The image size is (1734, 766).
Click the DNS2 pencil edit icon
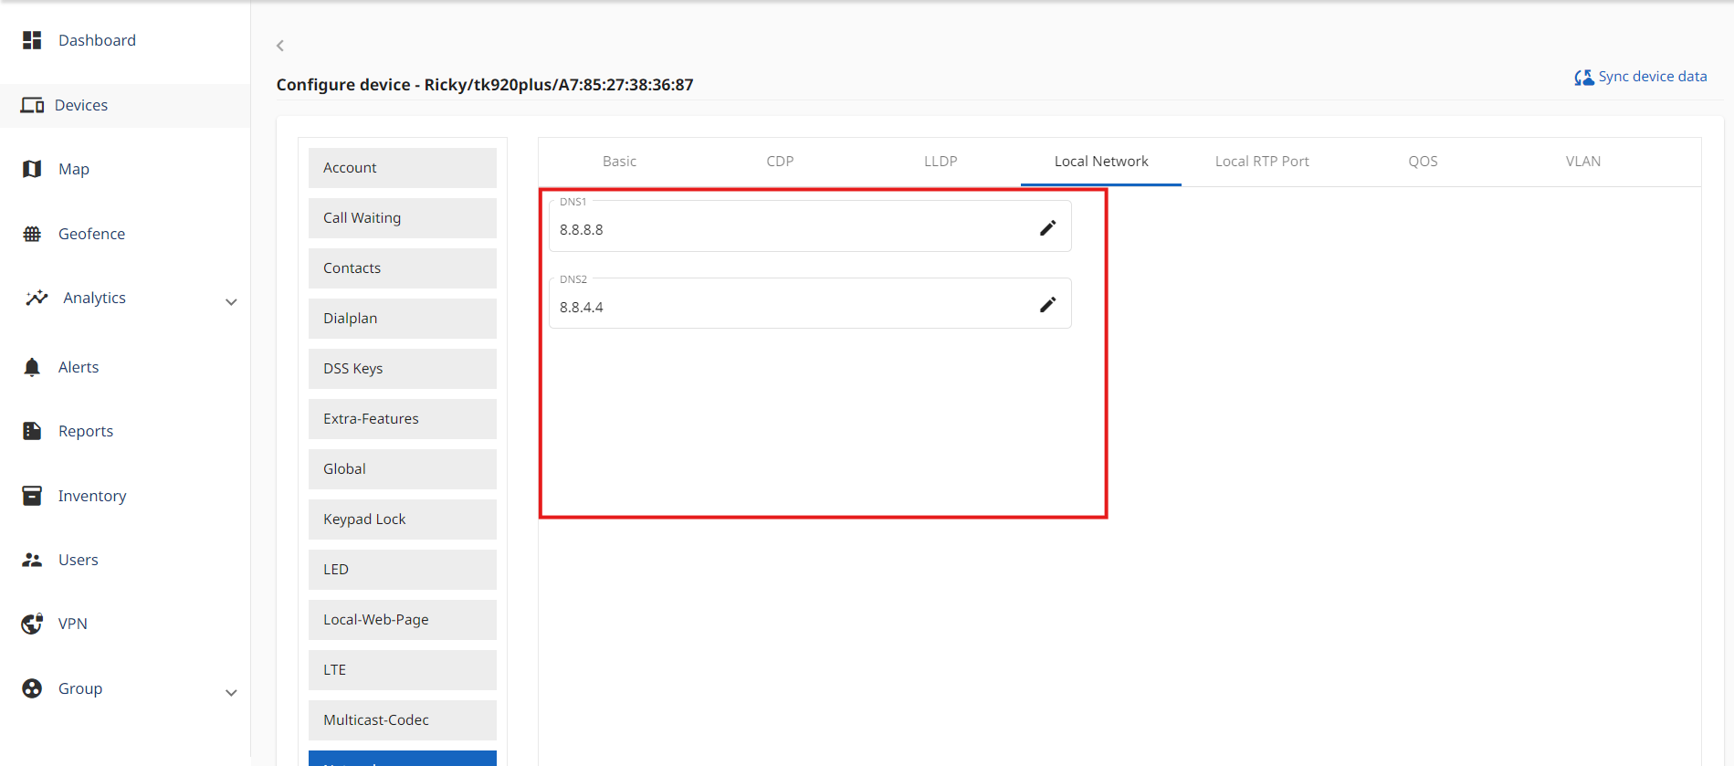coord(1047,305)
